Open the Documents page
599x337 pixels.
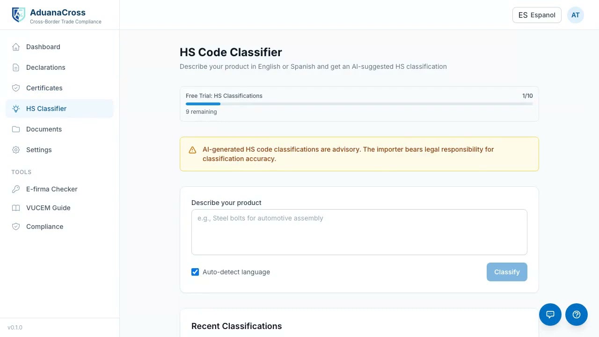(x=59, y=129)
